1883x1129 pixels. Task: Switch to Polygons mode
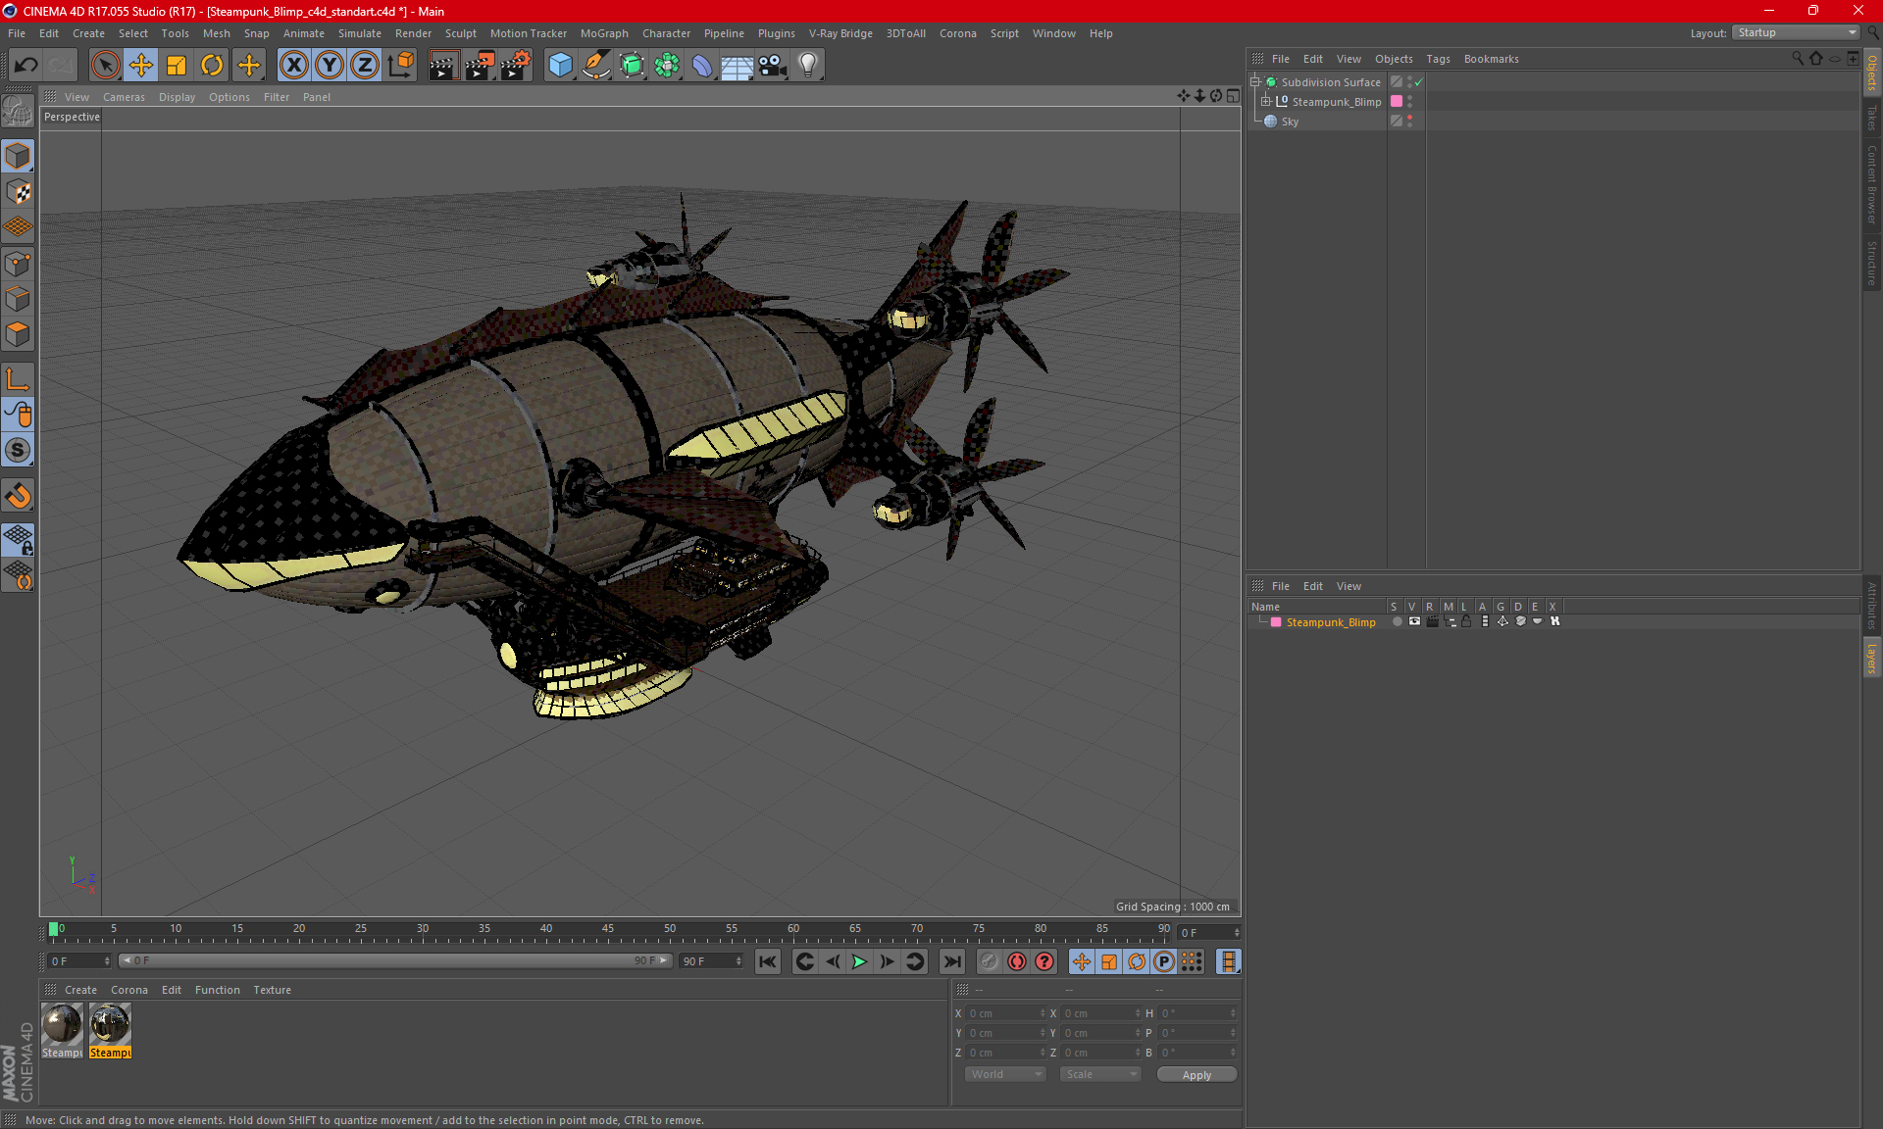(x=18, y=334)
